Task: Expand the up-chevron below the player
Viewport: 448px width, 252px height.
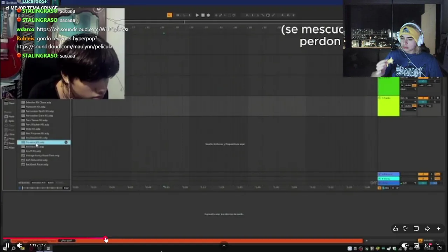Action: click(224, 245)
